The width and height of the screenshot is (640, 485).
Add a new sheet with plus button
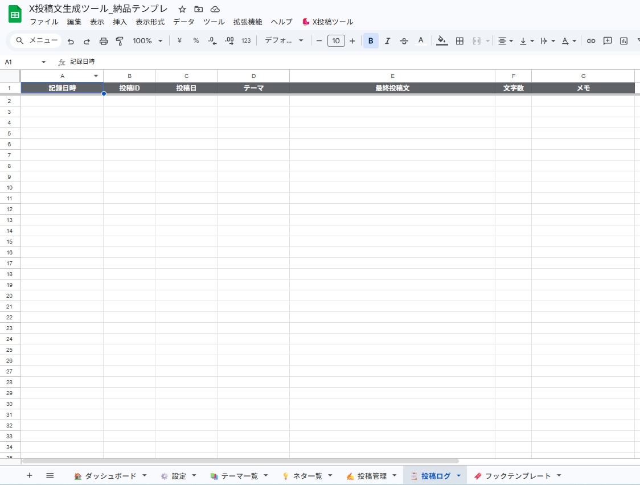[30, 475]
